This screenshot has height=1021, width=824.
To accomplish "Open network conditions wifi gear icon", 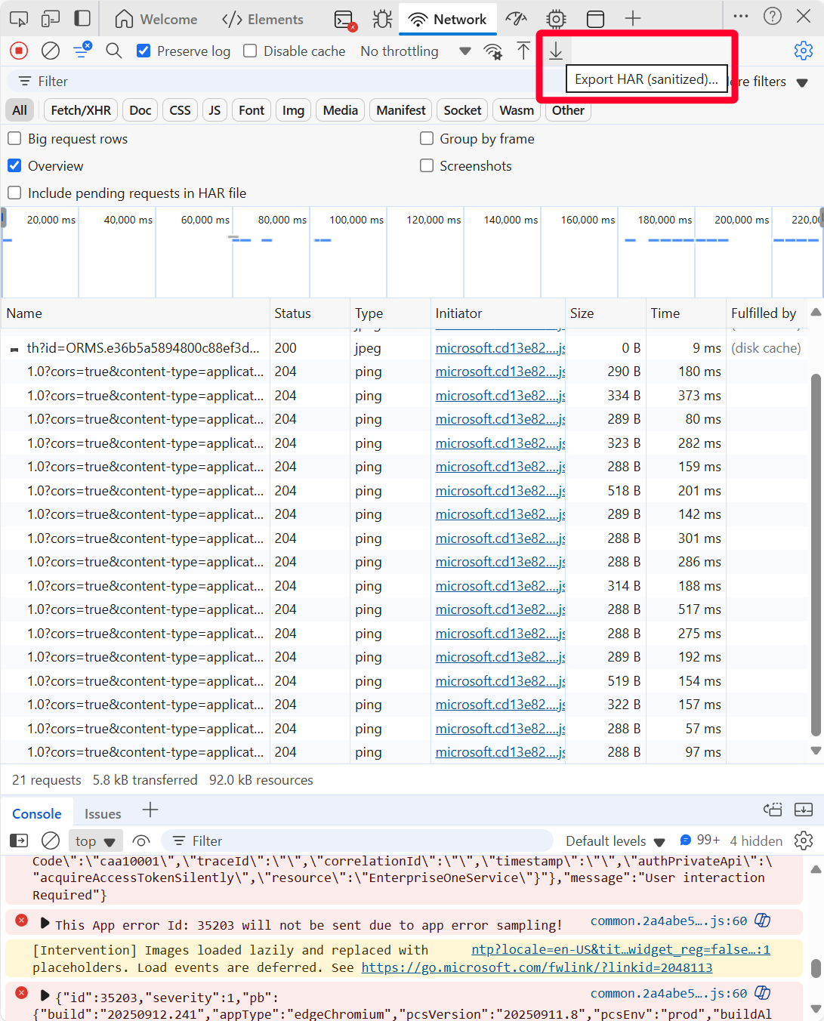I will 493,51.
